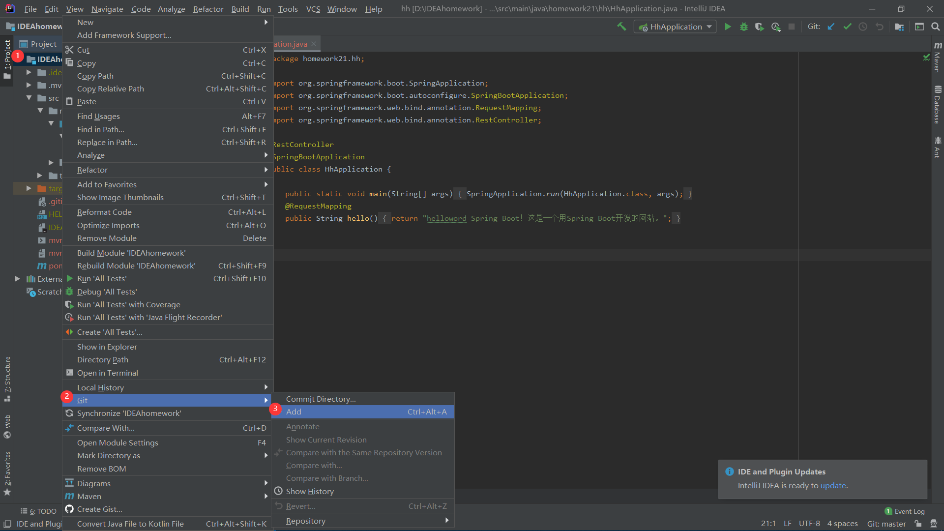Screen dimensions: 944x531
Task: Toggle the 2: Favorites side panel
Action: point(7,473)
